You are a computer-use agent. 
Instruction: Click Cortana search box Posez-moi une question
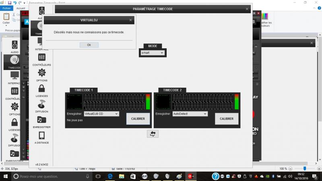click(x=52, y=176)
